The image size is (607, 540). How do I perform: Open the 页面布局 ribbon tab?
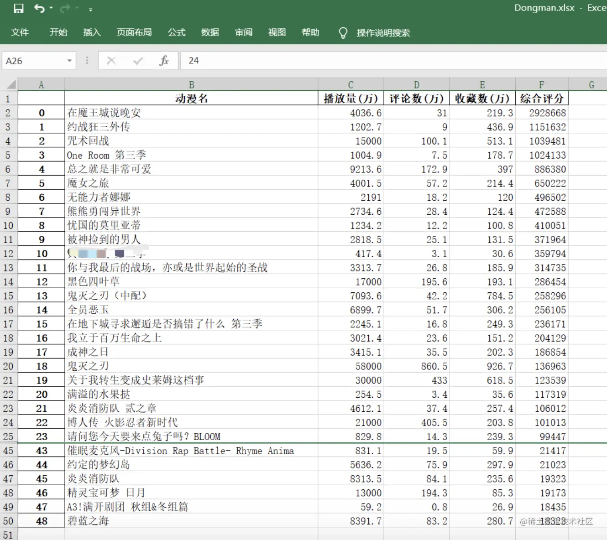134,32
